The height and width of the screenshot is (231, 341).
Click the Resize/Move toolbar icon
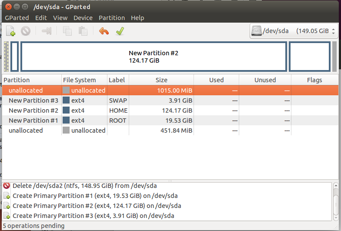pos(47,31)
